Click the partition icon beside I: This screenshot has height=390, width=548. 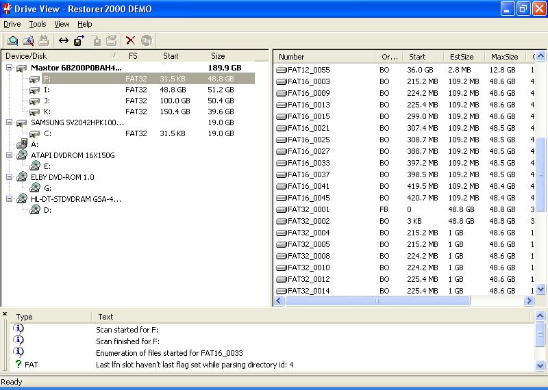pos(35,90)
